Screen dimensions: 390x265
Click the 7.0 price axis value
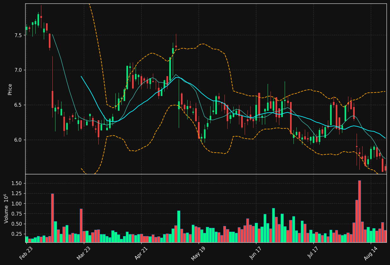(x=18, y=70)
